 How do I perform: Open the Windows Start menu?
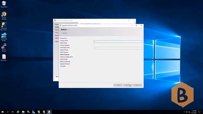(3, 112)
